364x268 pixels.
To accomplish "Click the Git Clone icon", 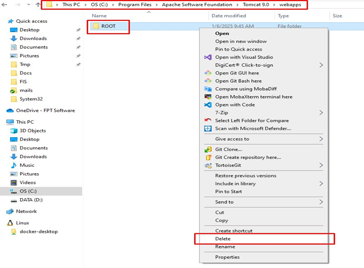I will click(208, 149).
